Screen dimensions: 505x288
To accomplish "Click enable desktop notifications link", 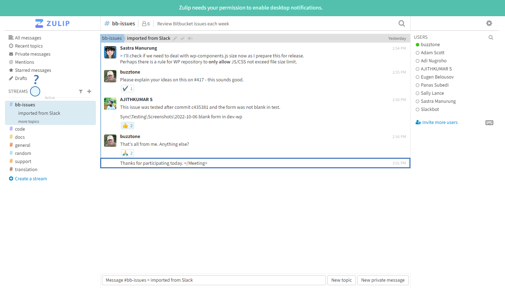I will (287, 8).
